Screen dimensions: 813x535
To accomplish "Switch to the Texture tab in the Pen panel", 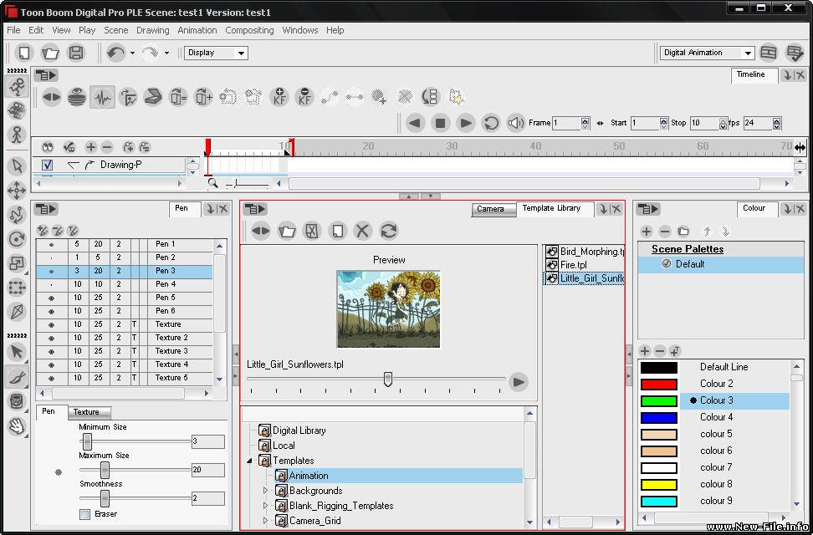I will click(x=89, y=412).
